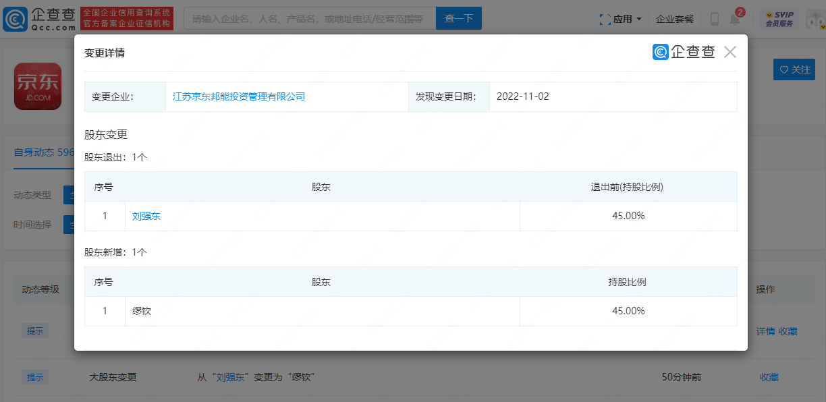This screenshot has width=826, height=402.
Task: Open the SVIP 会员服务 badge
Action: click(779, 19)
